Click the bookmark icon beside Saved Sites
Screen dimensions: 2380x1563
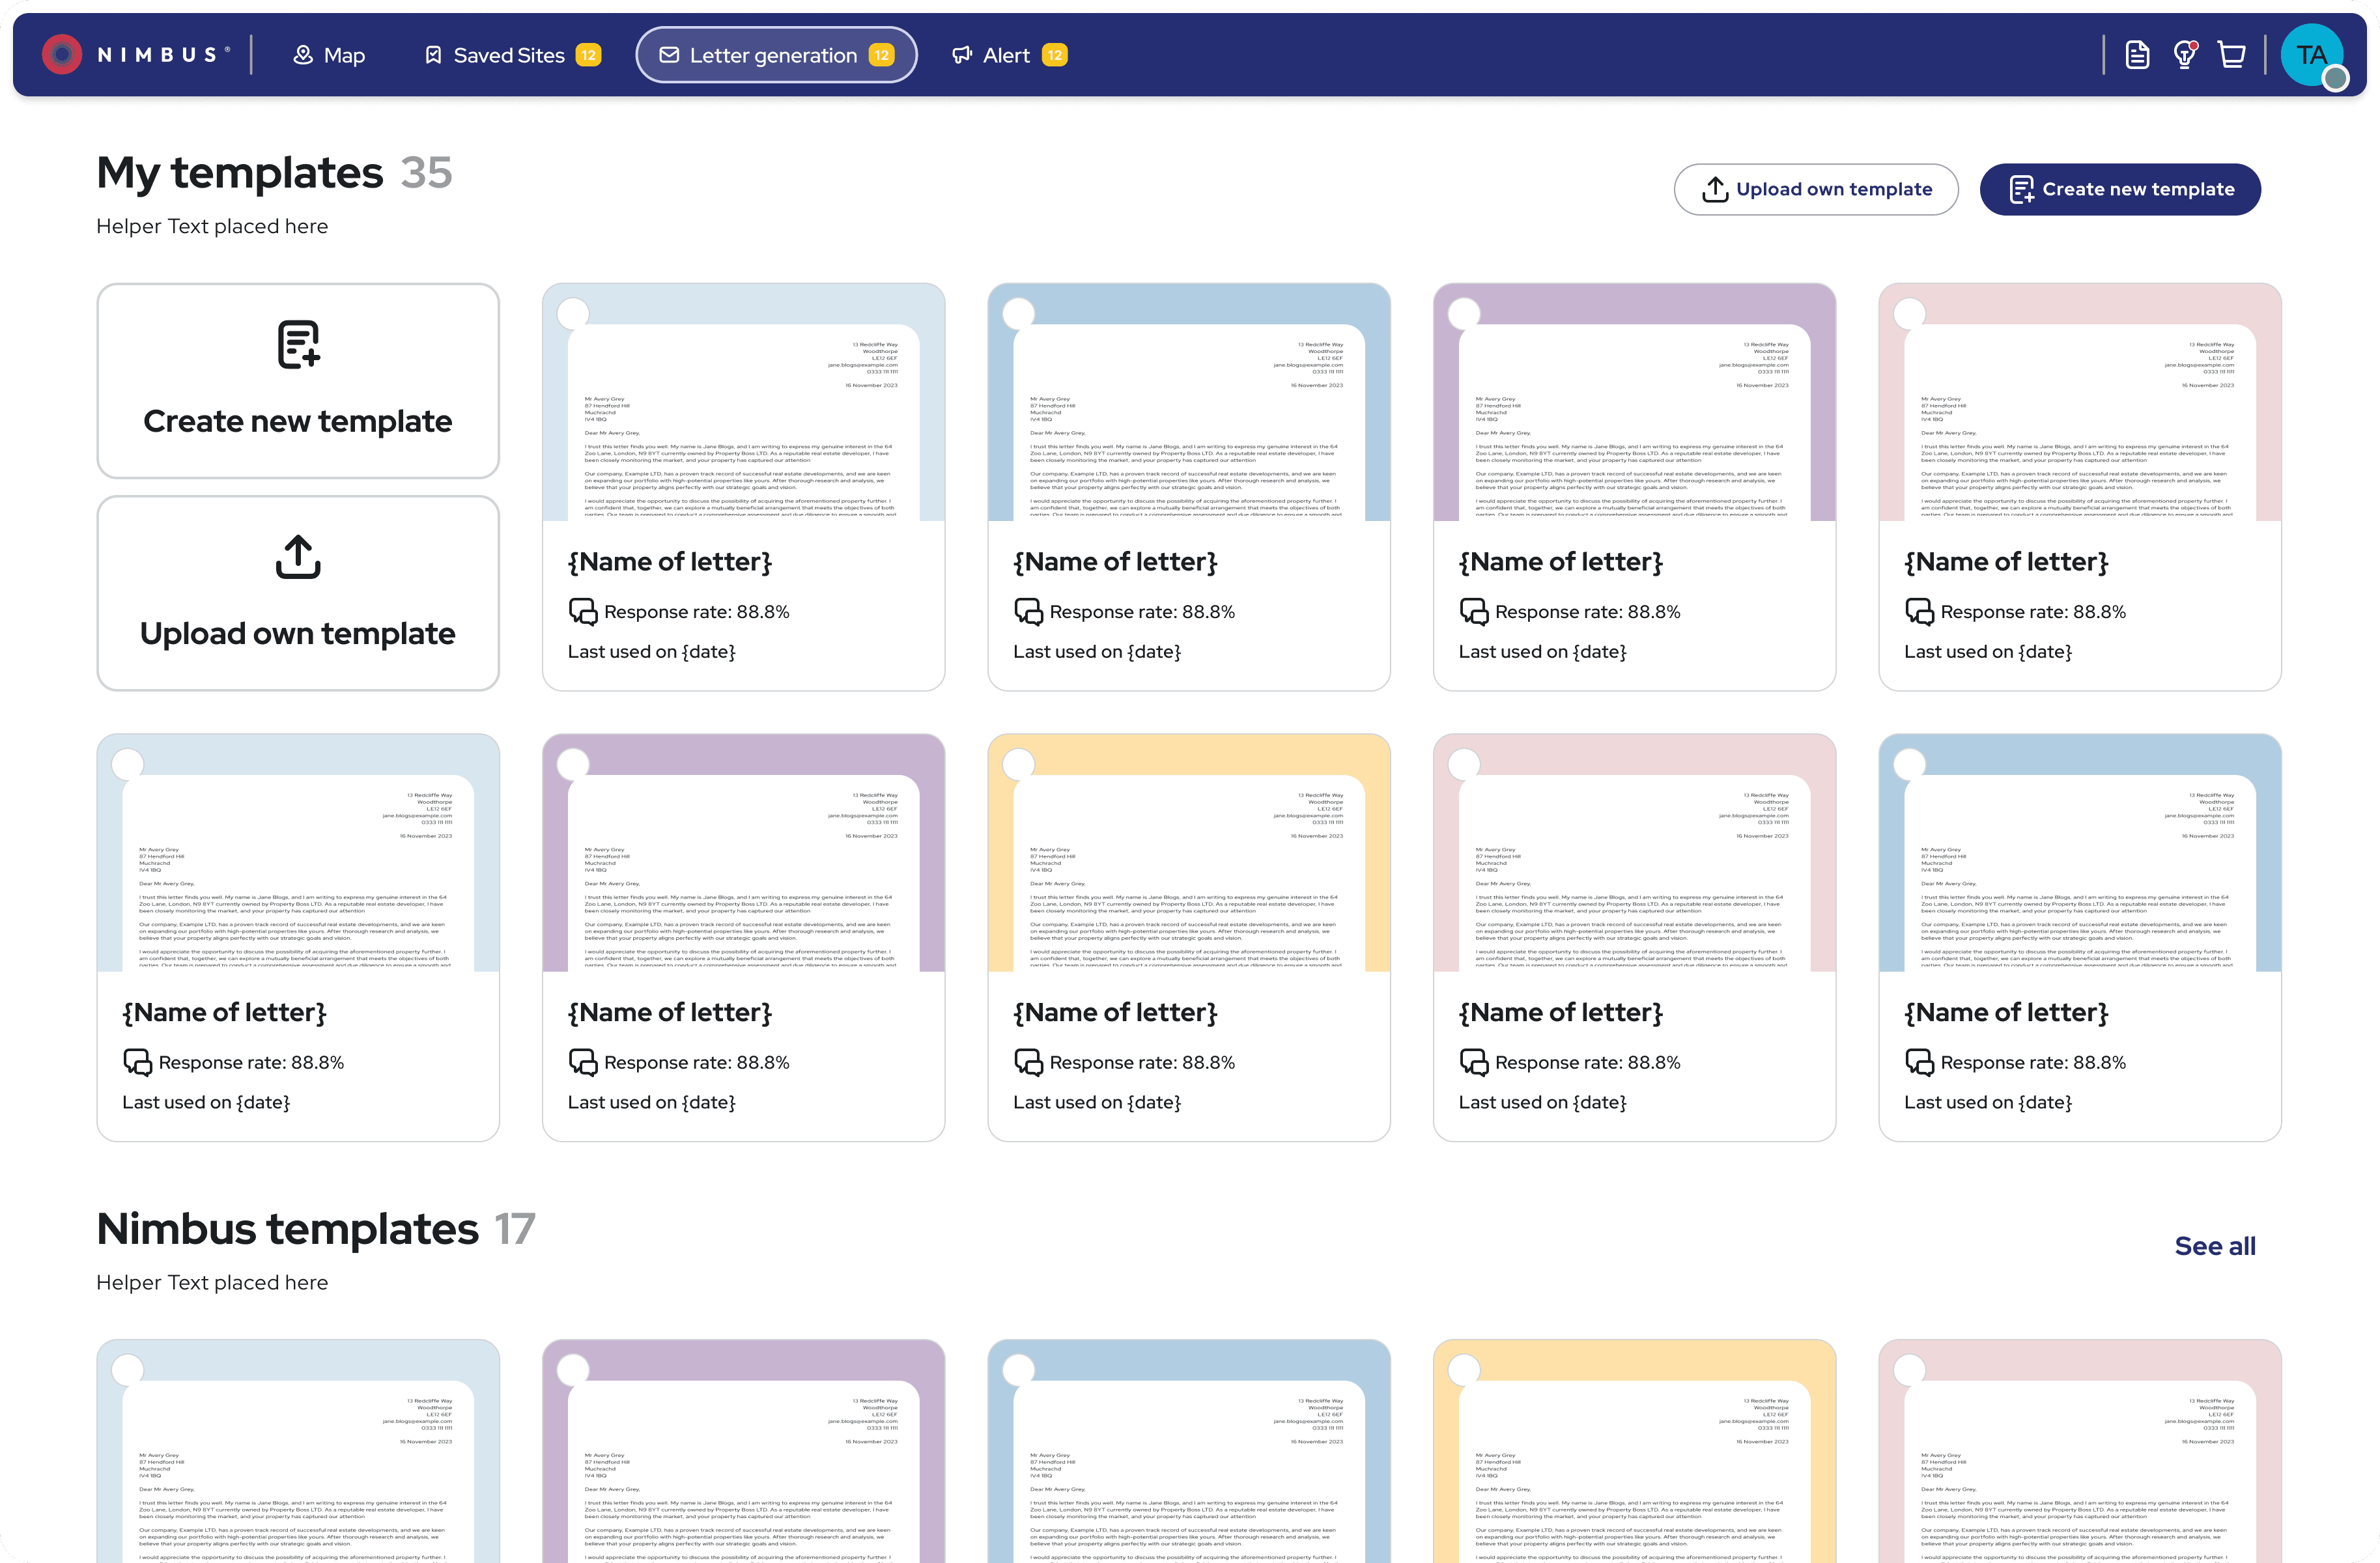pyautogui.click(x=433, y=55)
